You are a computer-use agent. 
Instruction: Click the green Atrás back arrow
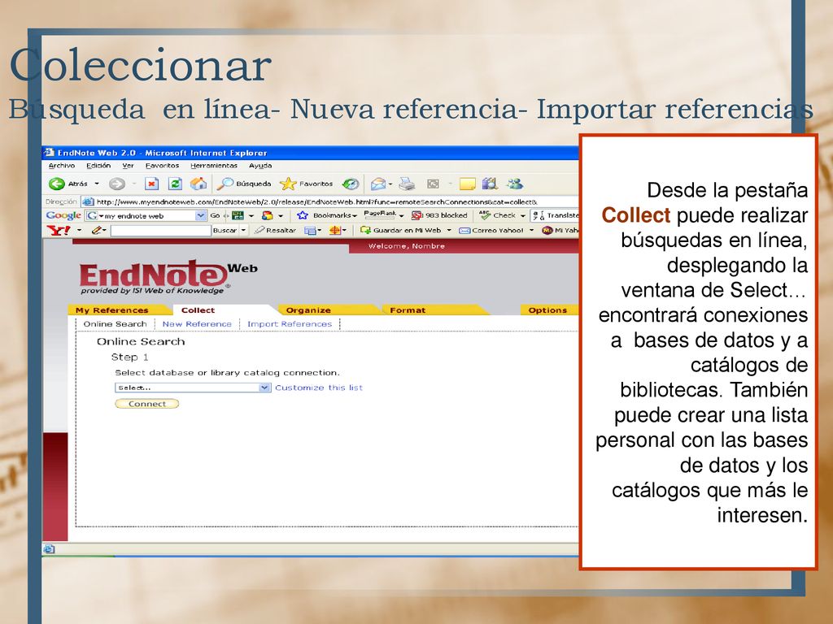click(x=57, y=184)
